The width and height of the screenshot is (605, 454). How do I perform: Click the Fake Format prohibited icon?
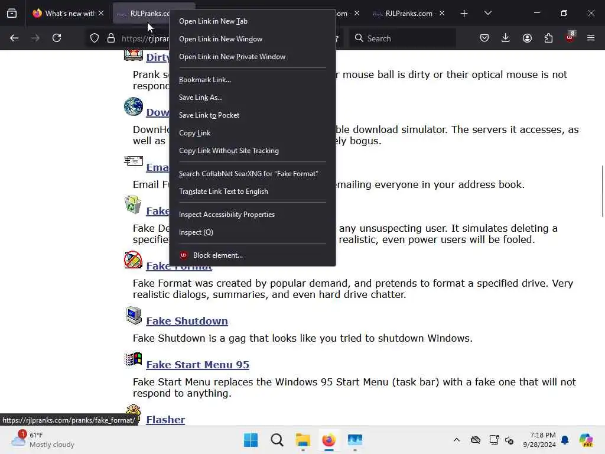pos(133,260)
